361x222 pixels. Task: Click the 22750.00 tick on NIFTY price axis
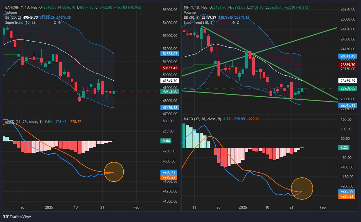point(347,109)
